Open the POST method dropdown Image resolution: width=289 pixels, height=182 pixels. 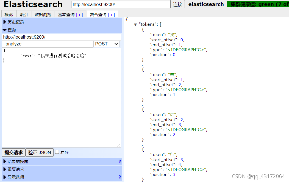[x=106, y=44]
